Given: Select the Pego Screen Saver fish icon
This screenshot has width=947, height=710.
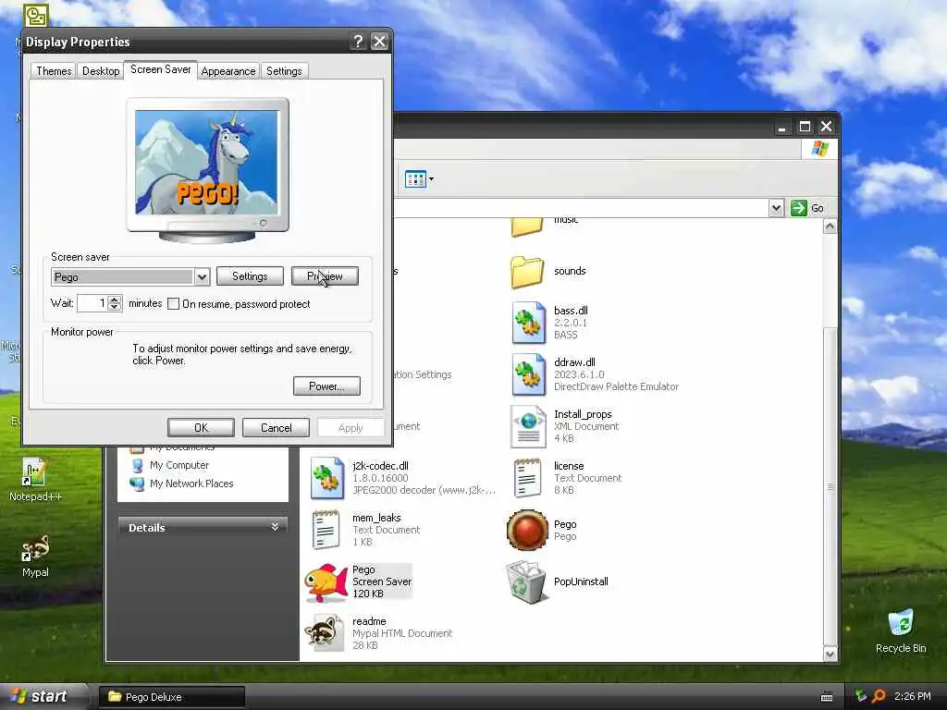Looking at the screenshot, I should point(326,582).
